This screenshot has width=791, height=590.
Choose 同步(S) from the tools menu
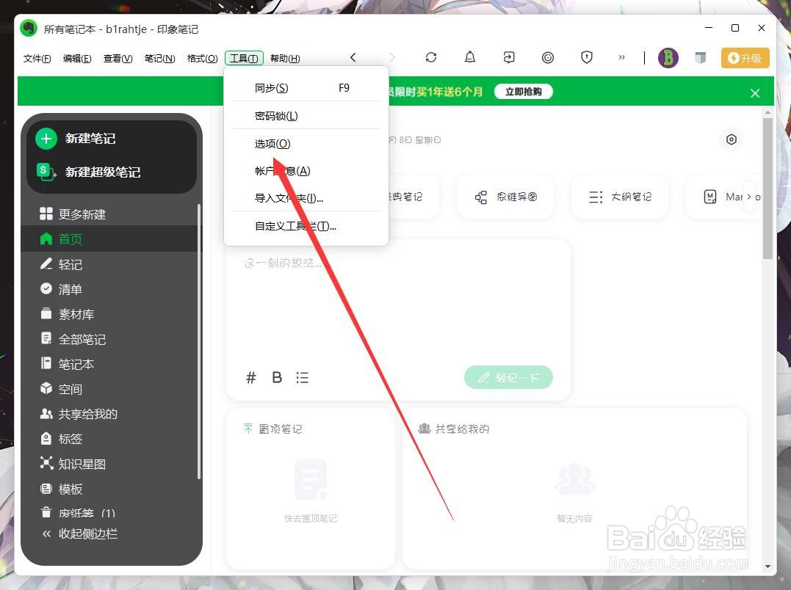[306, 88]
